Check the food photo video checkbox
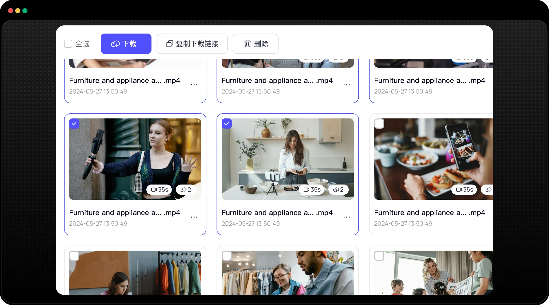The image size is (549, 305). click(x=379, y=124)
